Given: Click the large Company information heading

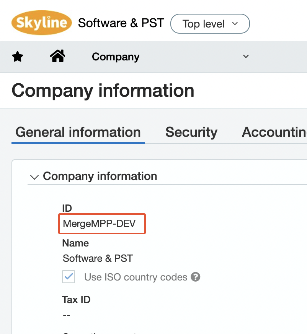Looking at the screenshot, I should pyautogui.click(x=103, y=91).
